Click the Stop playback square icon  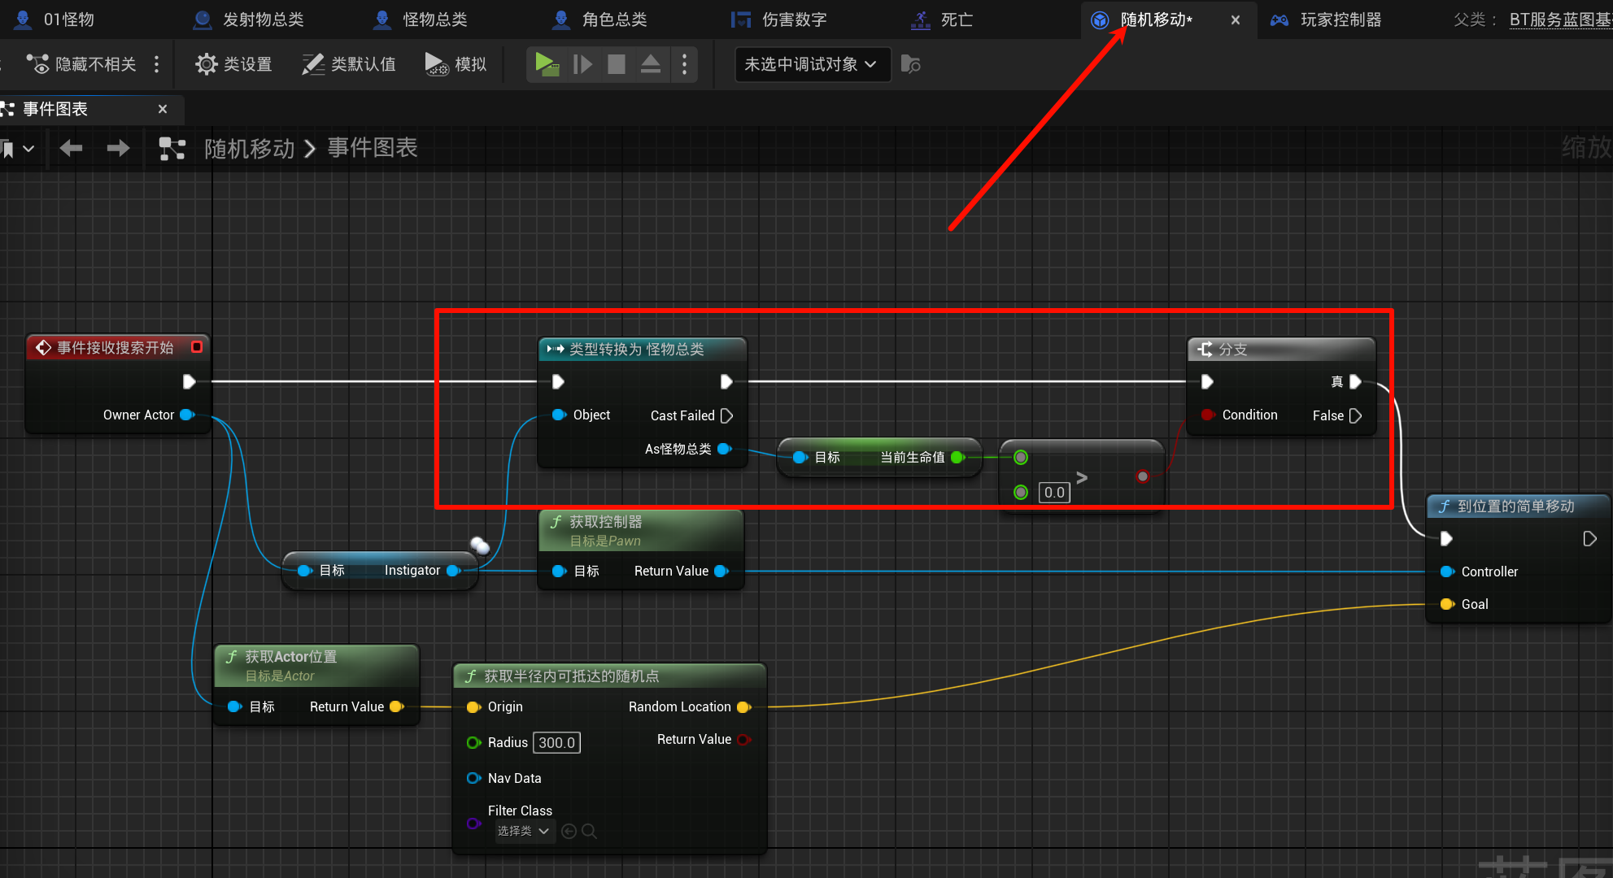pos(617,64)
